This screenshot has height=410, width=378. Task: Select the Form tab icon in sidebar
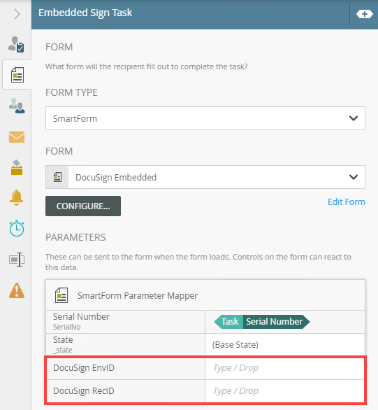coord(17,75)
